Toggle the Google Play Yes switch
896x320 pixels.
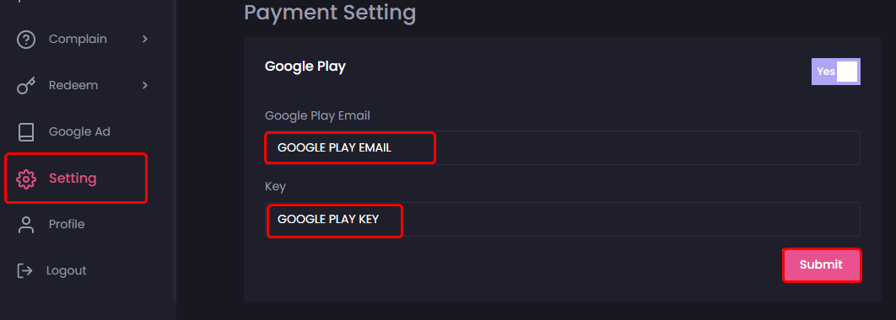pyautogui.click(x=835, y=72)
